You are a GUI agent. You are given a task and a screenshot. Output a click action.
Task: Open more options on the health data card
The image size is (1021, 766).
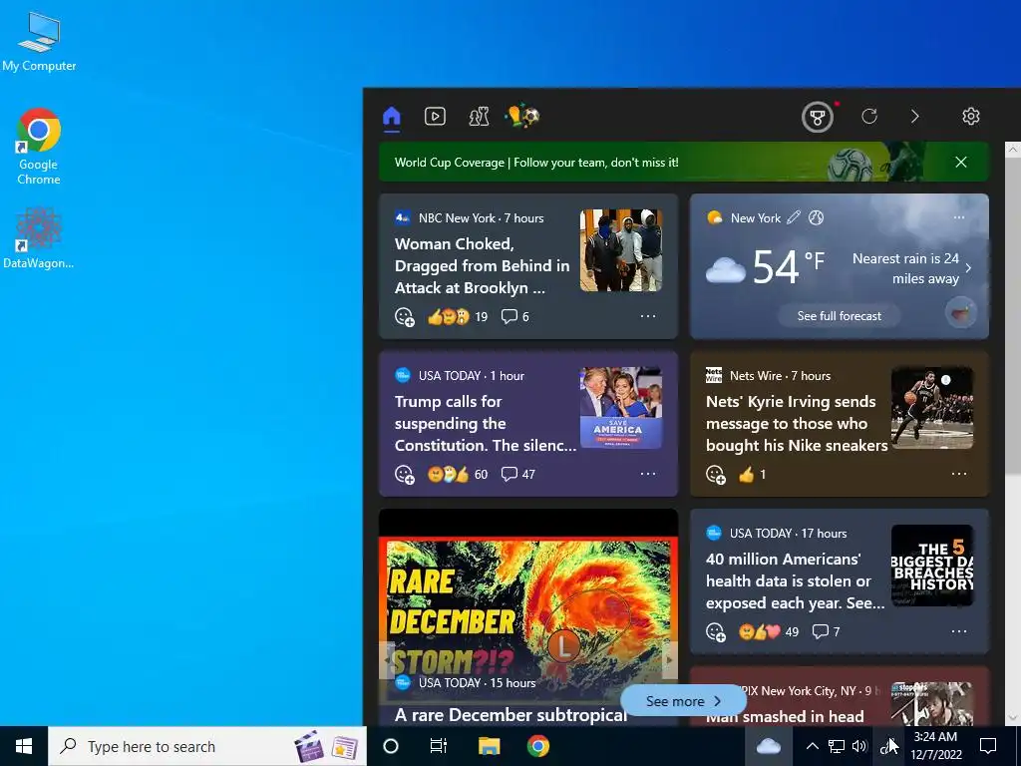(959, 631)
